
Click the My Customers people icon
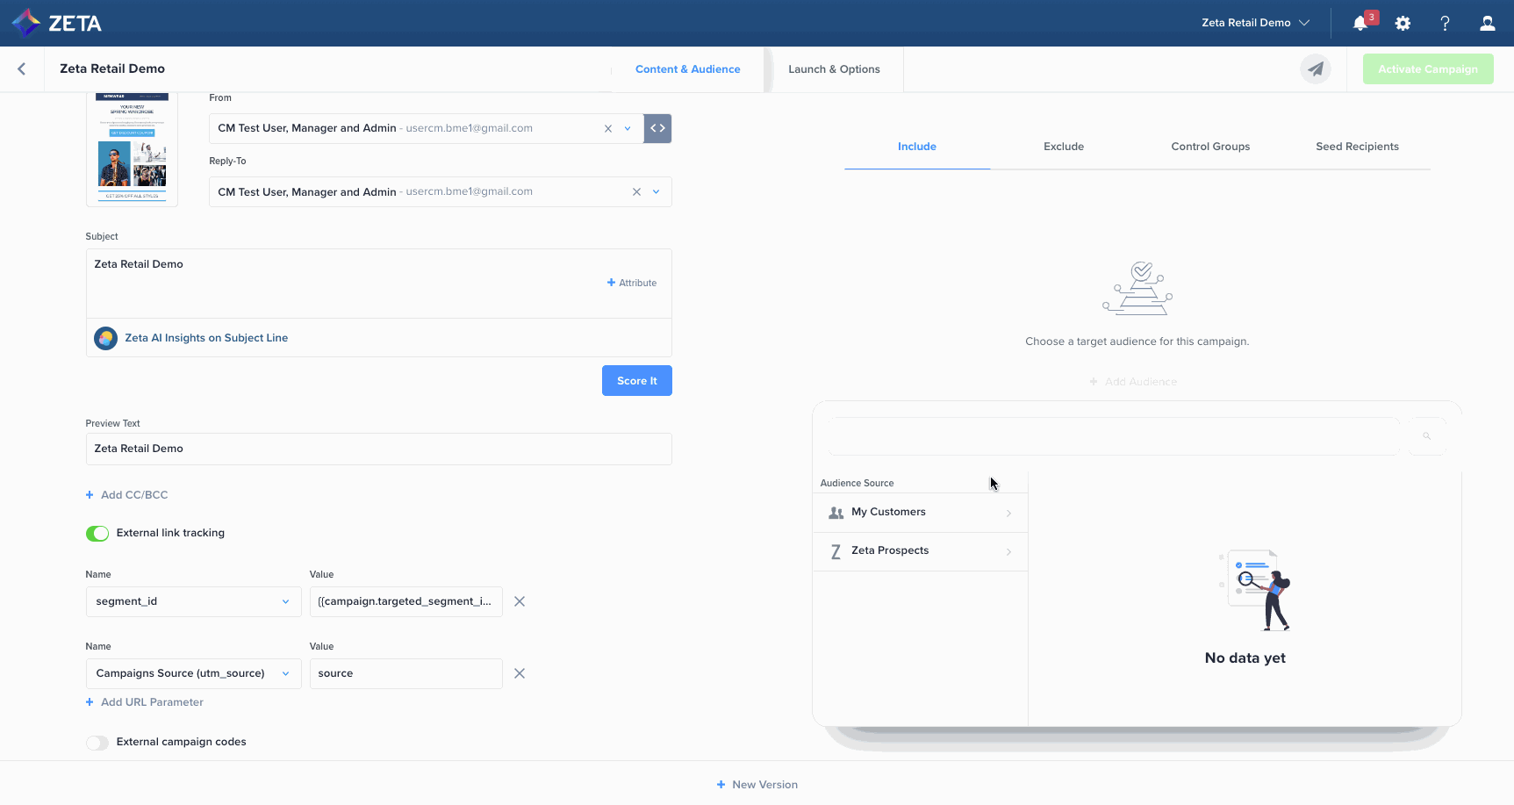(x=836, y=513)
